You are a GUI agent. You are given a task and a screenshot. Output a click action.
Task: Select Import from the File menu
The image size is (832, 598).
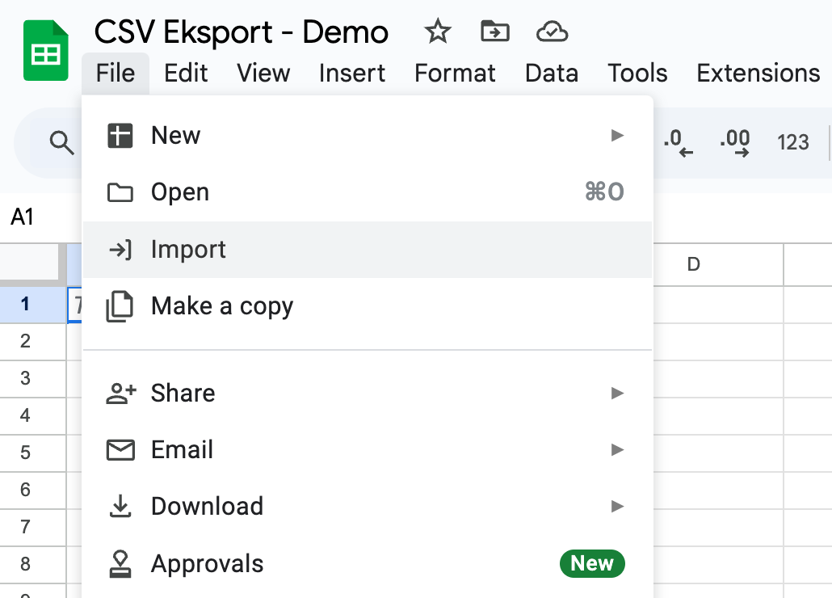pyautogui.click(x=368, y=250)
